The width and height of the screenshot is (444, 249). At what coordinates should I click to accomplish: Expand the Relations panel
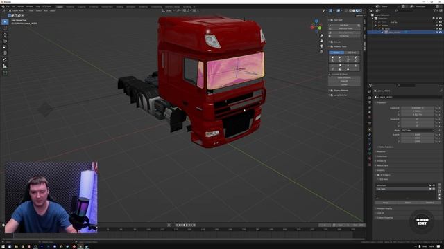[x=381, y=151]
